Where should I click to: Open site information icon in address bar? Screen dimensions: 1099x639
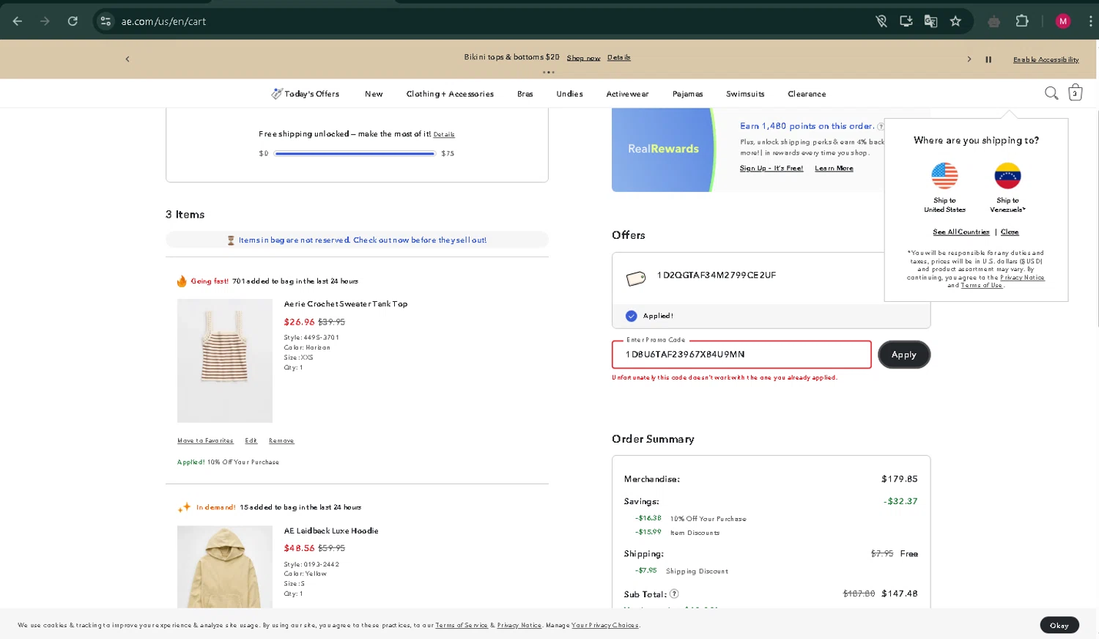pos(106,21)
